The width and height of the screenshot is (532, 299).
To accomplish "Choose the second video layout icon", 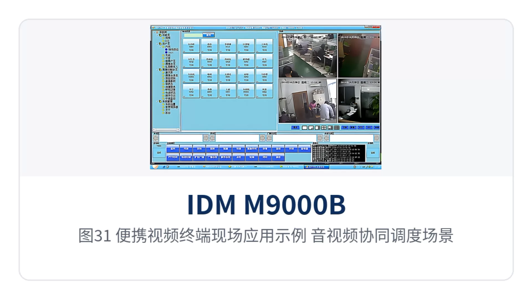I will coord(311,128).
